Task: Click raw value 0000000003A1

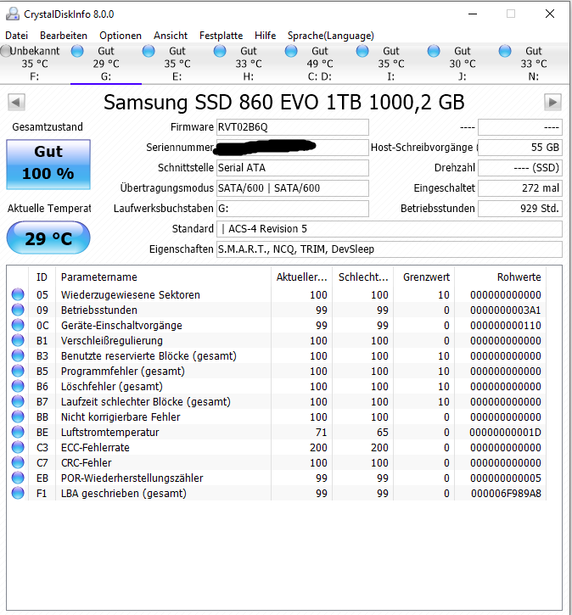Action: point(506,310)
